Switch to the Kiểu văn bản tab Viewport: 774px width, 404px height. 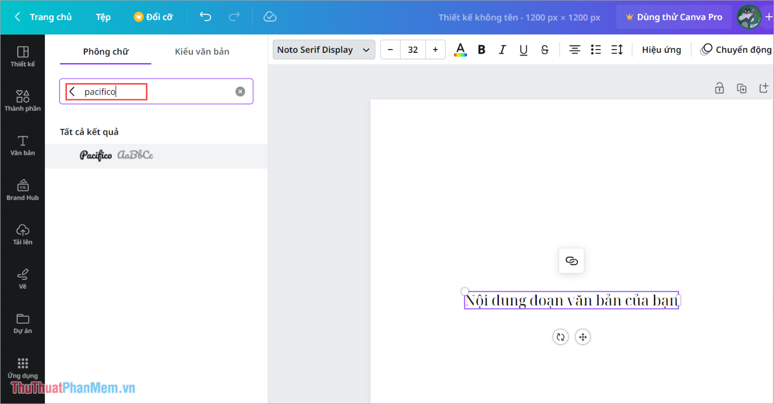coord(202,52)
